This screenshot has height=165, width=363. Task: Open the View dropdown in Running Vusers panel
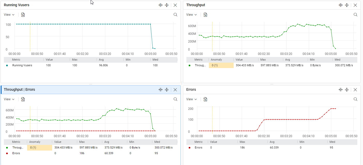coord(9,15)
